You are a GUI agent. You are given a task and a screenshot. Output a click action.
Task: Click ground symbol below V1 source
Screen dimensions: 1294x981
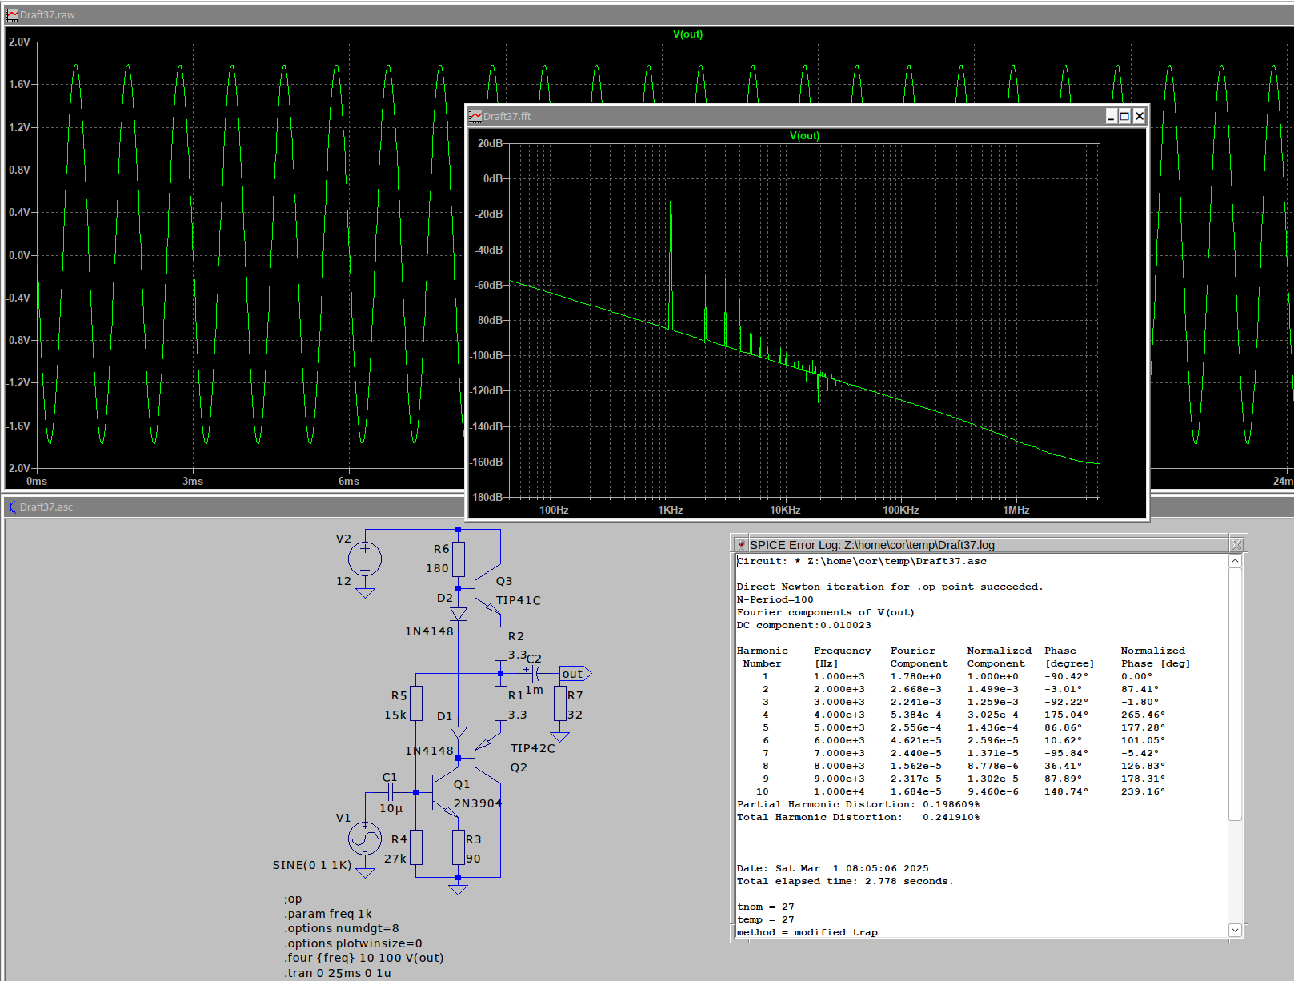(x=365, y=873)
